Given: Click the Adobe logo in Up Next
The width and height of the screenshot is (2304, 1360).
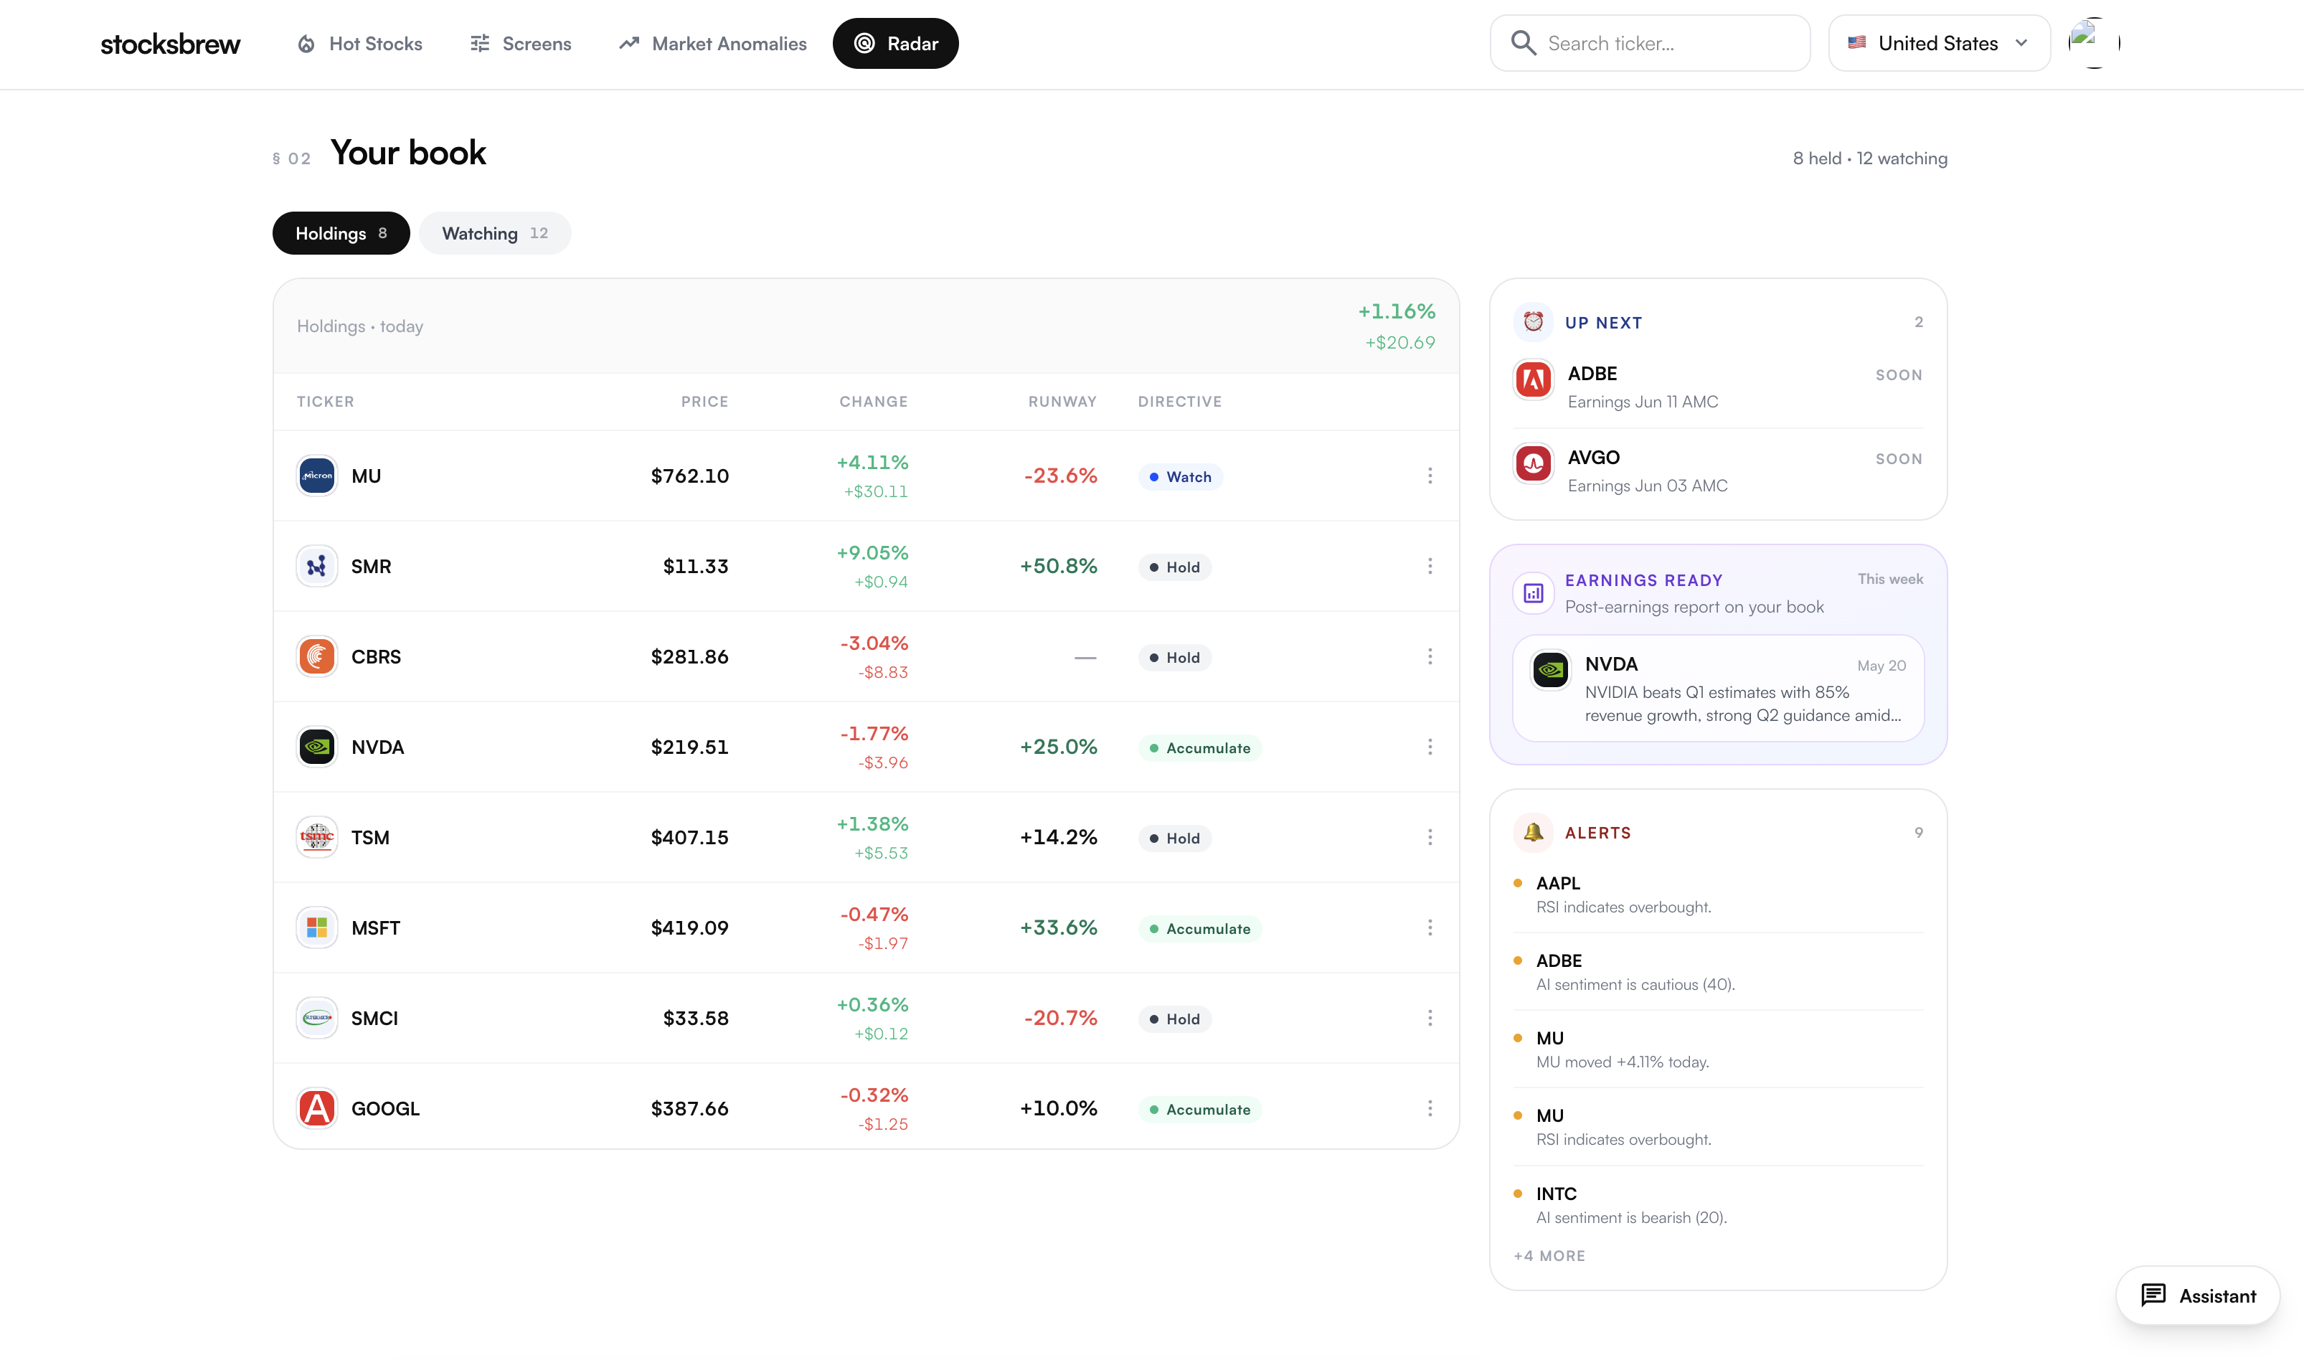Looking at the screenshot, I should pyautogui.click(x=1534, y=379).
